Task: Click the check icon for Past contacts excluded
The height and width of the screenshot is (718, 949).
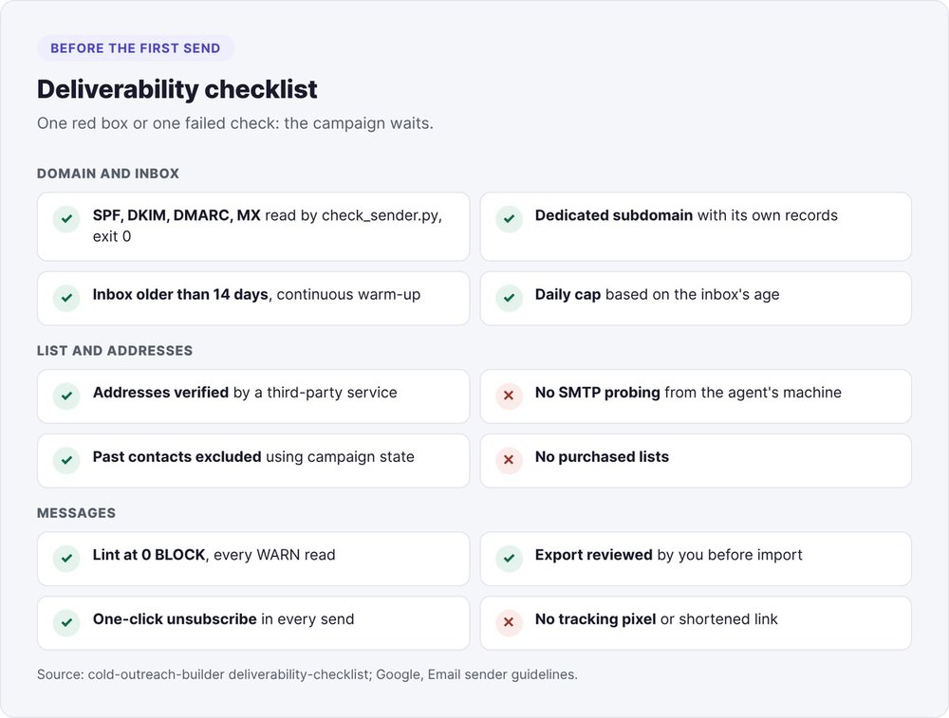Action: [66, 460]
